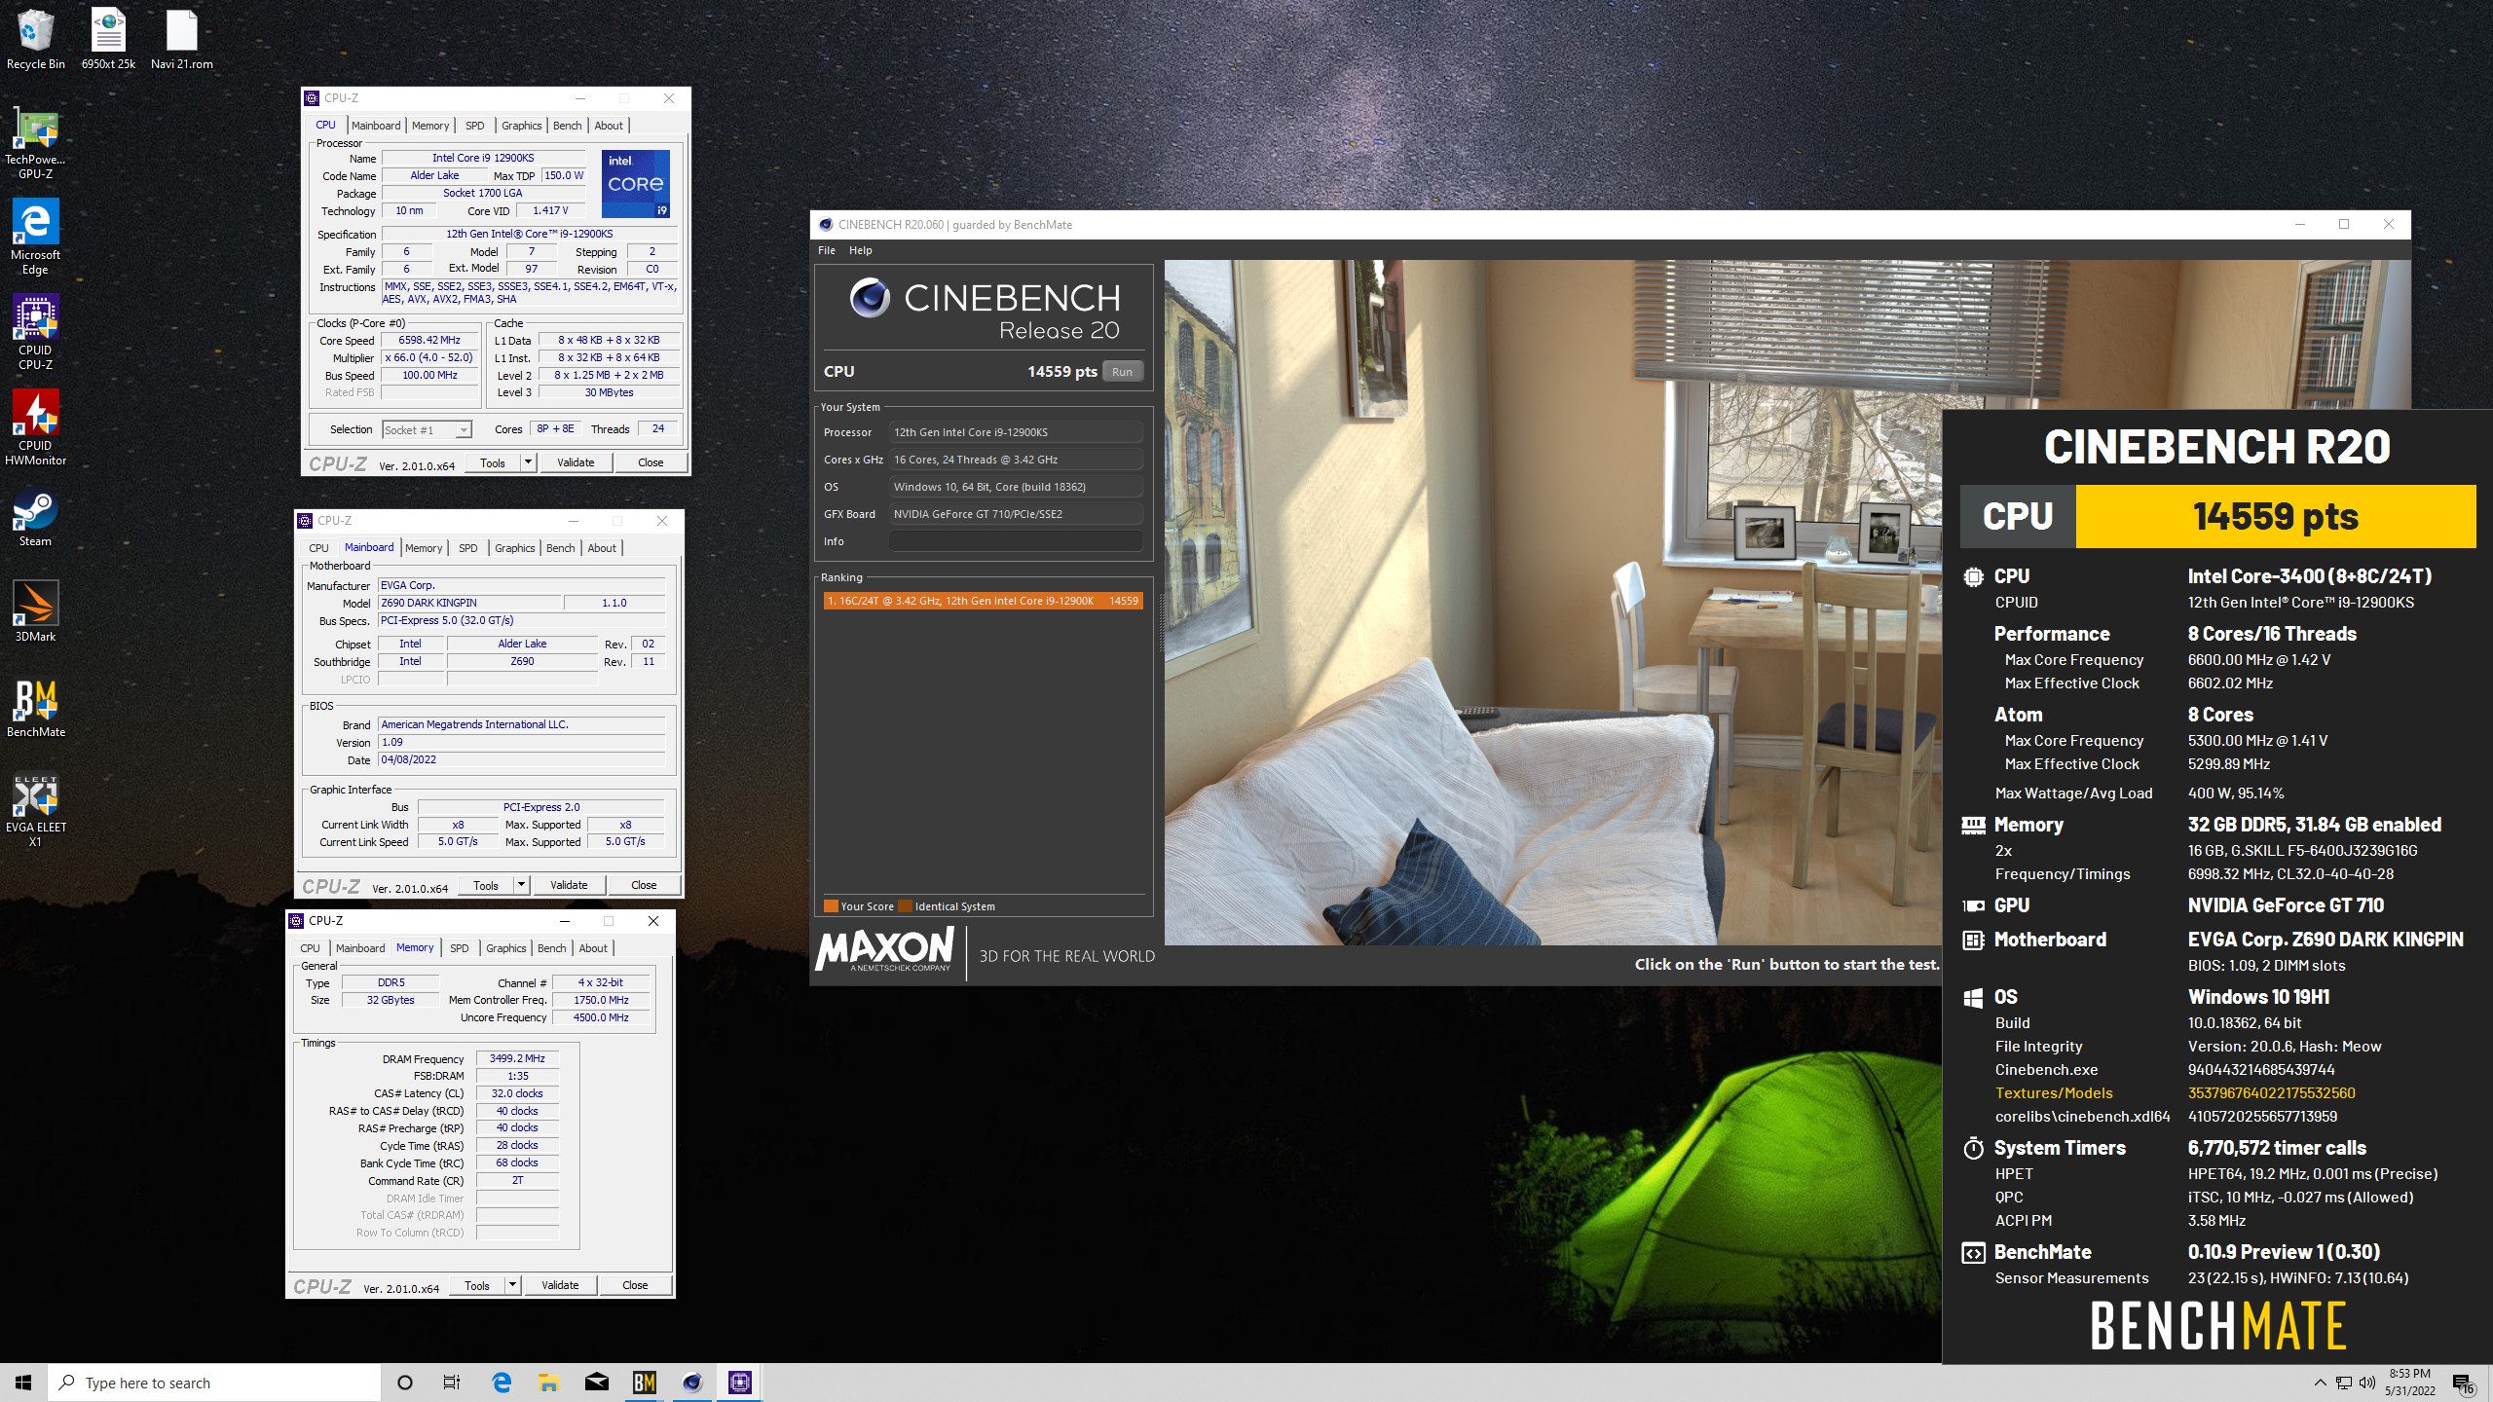Open network status tray icon
Viewport: 2493px width, 1402px height.
[2344, 1383]
